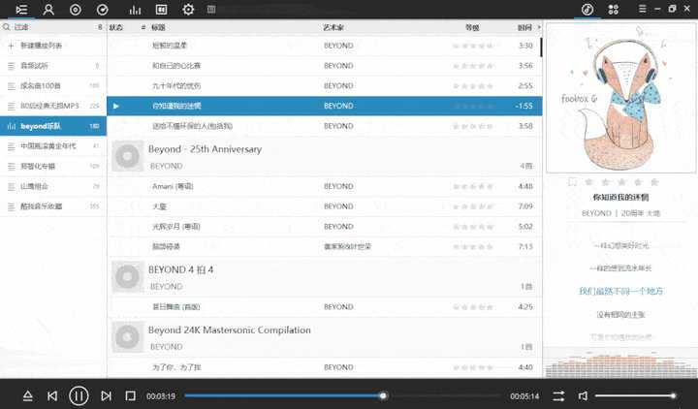Sort by the 状态 column header
Viewport: 698px width, 409px height.
point(116,27)
